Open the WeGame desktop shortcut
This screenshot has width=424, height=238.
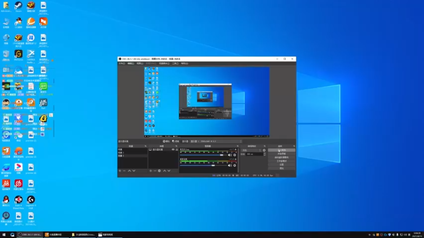19,55
